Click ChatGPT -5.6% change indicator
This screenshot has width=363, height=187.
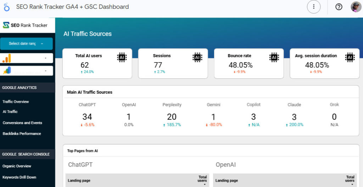tap(87, 125)
